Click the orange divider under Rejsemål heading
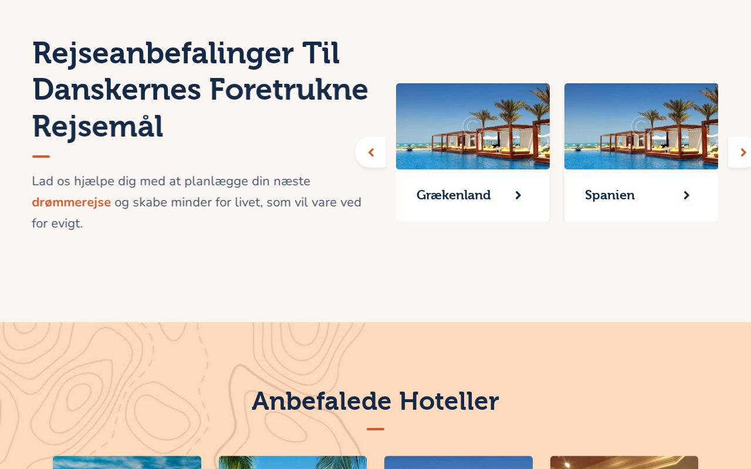Viewport: 751px width, 469px height. click(x=41, y=157)
